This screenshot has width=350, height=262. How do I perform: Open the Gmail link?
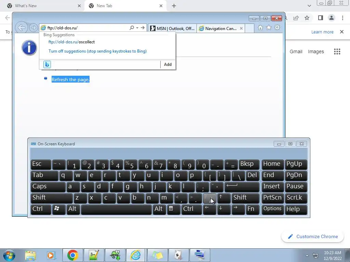(296, 52)
